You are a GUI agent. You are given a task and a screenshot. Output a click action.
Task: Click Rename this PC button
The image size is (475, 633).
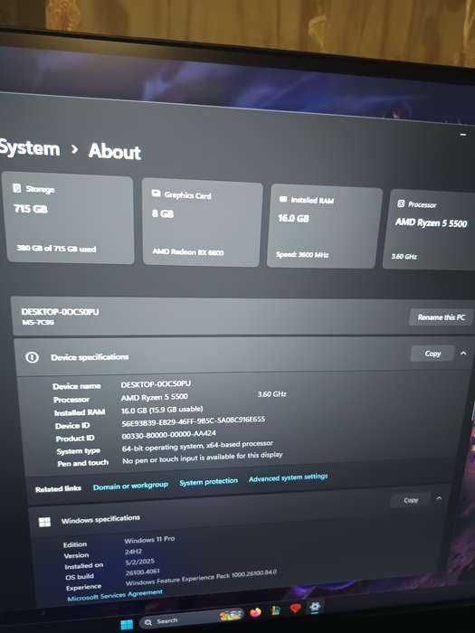(x=442, y=317)
